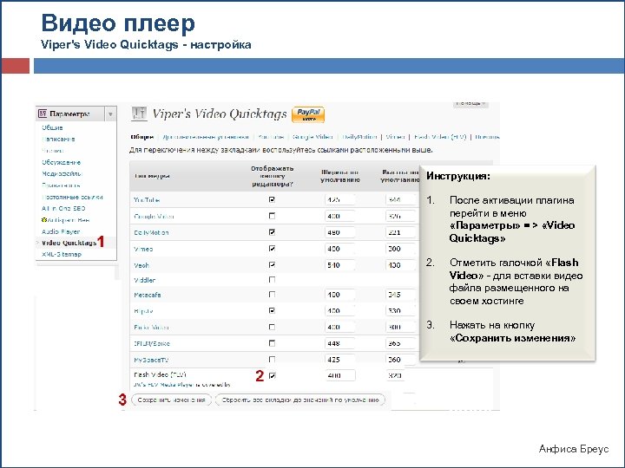Toggle the Flash Video (FLV) checkbox
625x468 pixels.
tap(272, 375)
